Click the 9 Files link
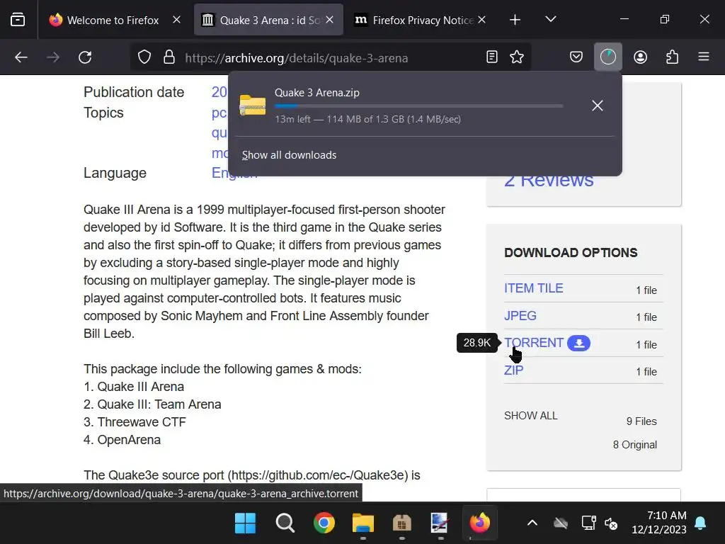Viewport: 725px width, 544px height. click(x=641, y=421)
